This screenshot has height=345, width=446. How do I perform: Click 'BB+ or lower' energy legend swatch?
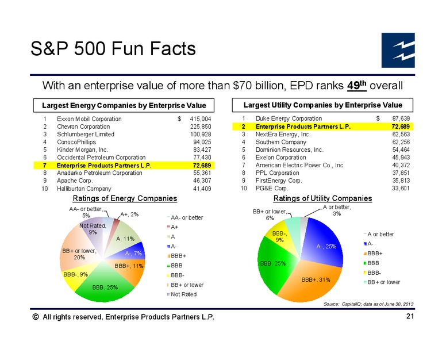point(168,285)
